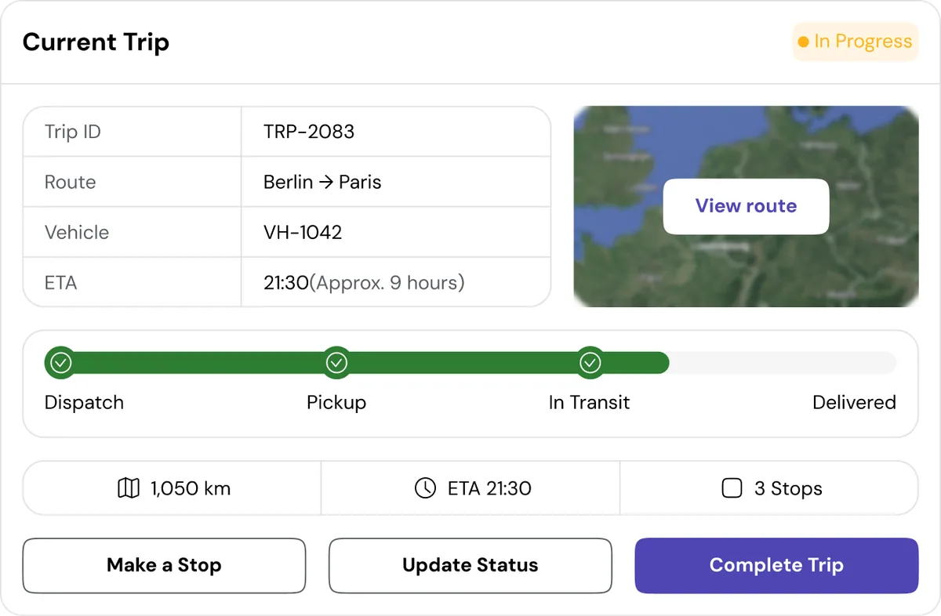Click the In Transit checkmark icon
Image resolution: width=941 pixels, height=616 pixels.
click(x=590, y=363)
